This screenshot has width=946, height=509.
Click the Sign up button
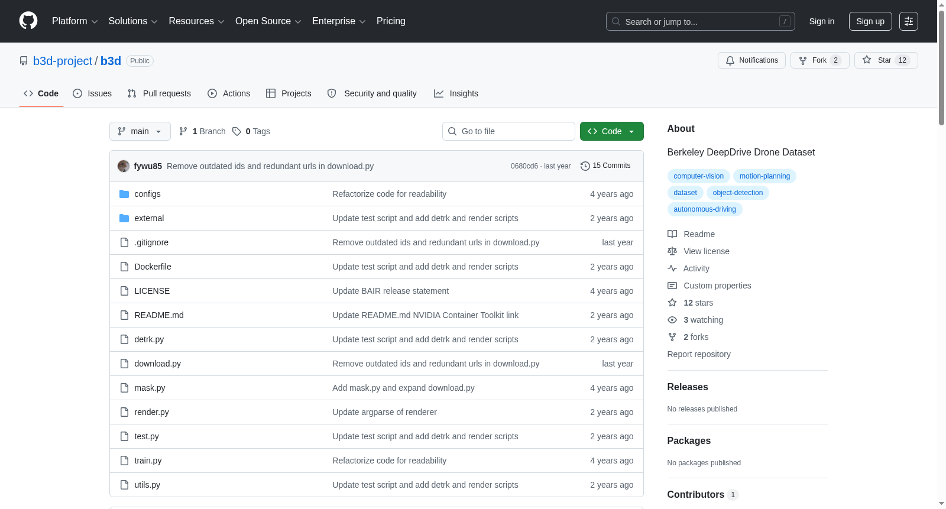(870, 21)
